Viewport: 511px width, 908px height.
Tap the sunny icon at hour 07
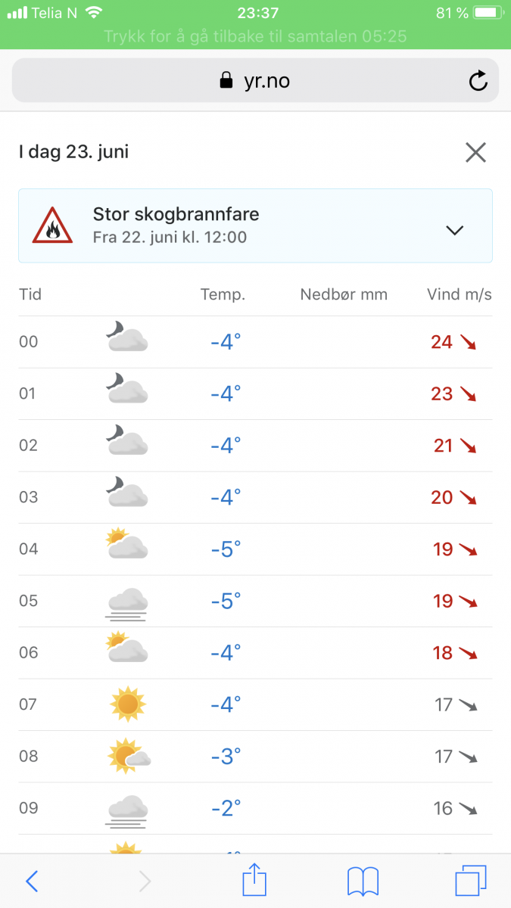point(127,704)
